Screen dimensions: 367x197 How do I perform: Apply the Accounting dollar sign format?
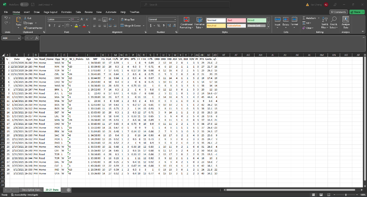point(151,25)
